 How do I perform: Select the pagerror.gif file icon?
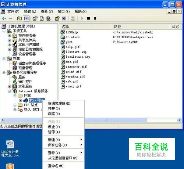(63, 66)
